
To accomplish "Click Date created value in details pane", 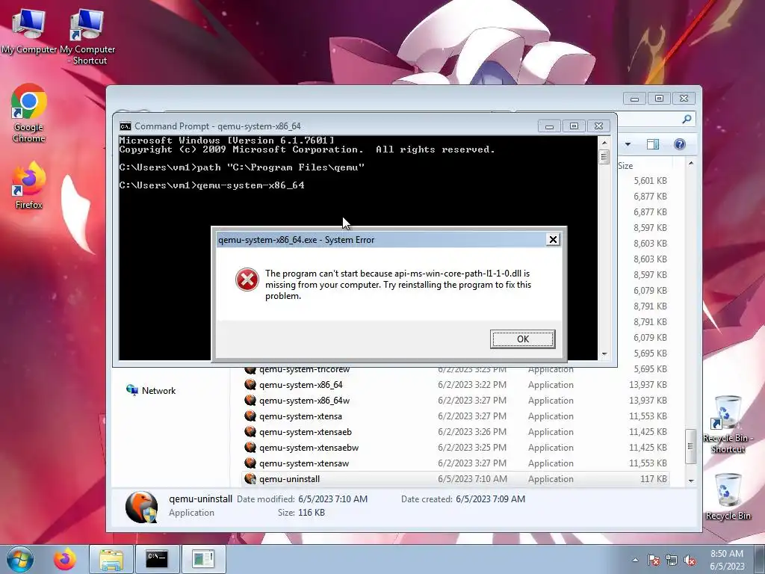I will pos(490,499).
